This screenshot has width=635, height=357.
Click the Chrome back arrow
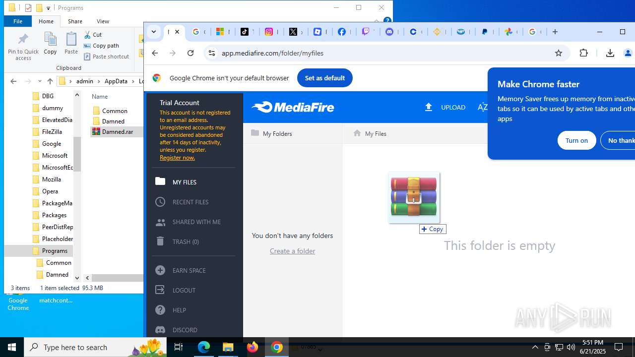(x=155, y=53)
